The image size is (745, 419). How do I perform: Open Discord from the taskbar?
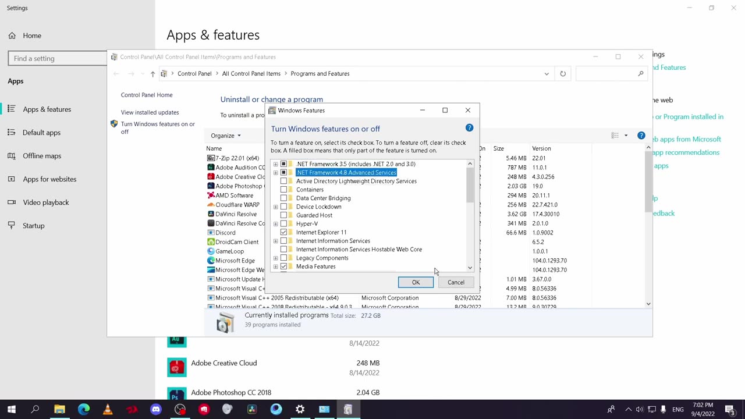(x=155, y=410)
